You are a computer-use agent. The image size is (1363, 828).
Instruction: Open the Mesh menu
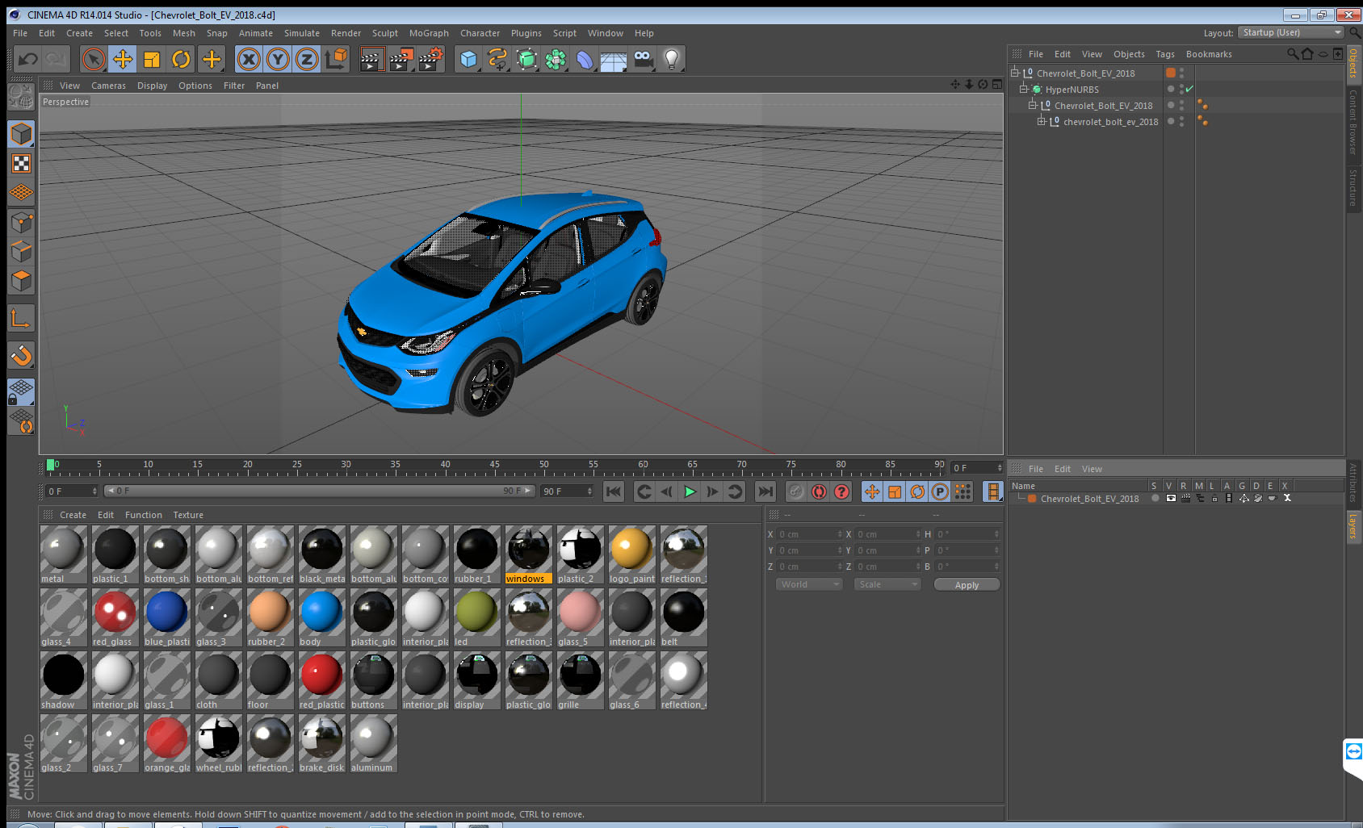(183, 33)
